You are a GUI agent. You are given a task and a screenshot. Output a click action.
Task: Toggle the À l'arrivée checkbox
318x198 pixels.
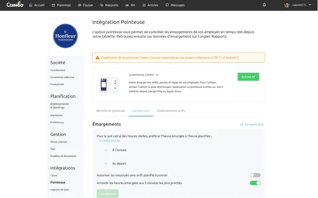tap(106, 150)
